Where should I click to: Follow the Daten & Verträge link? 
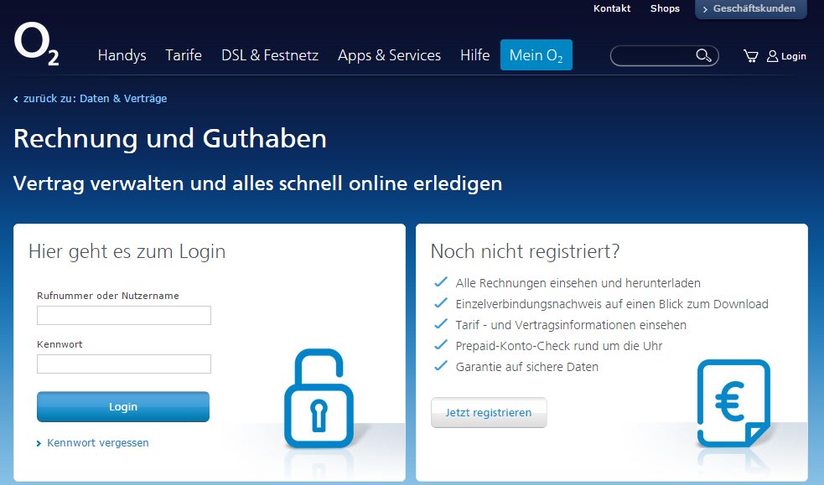point(123,98)
